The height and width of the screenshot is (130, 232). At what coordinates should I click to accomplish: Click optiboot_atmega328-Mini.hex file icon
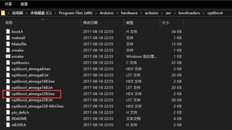coord(8,106)
